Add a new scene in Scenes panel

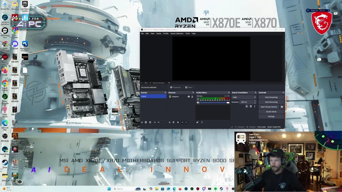click(142, 122)
